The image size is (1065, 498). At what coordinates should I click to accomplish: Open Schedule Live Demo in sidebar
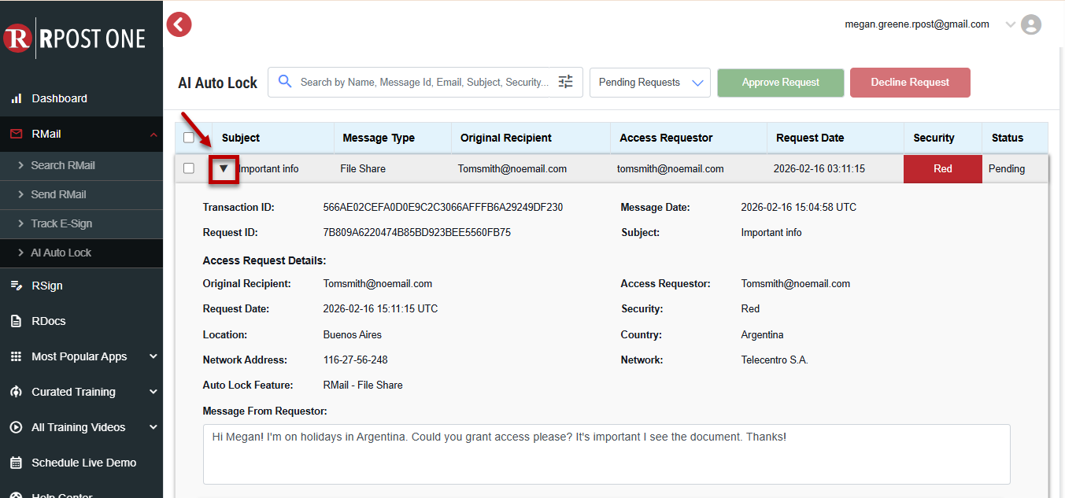point(83,463)
